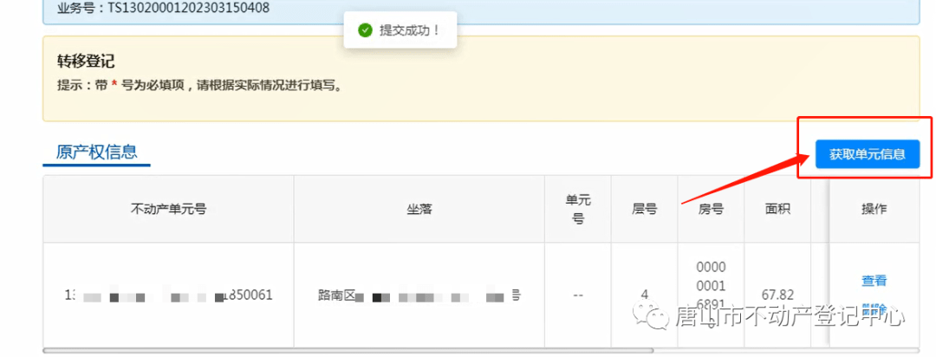Click the 面积 column header
Image resolution: width=936 pixels, height=357 pixels.
[777, 209]
